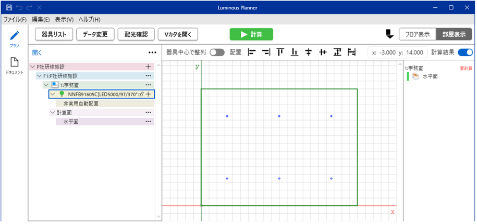Image resolution: width=477 pixels, height=224 pixels.
Task: Collapse the 計算面 tree node
Action: (52, 112)
